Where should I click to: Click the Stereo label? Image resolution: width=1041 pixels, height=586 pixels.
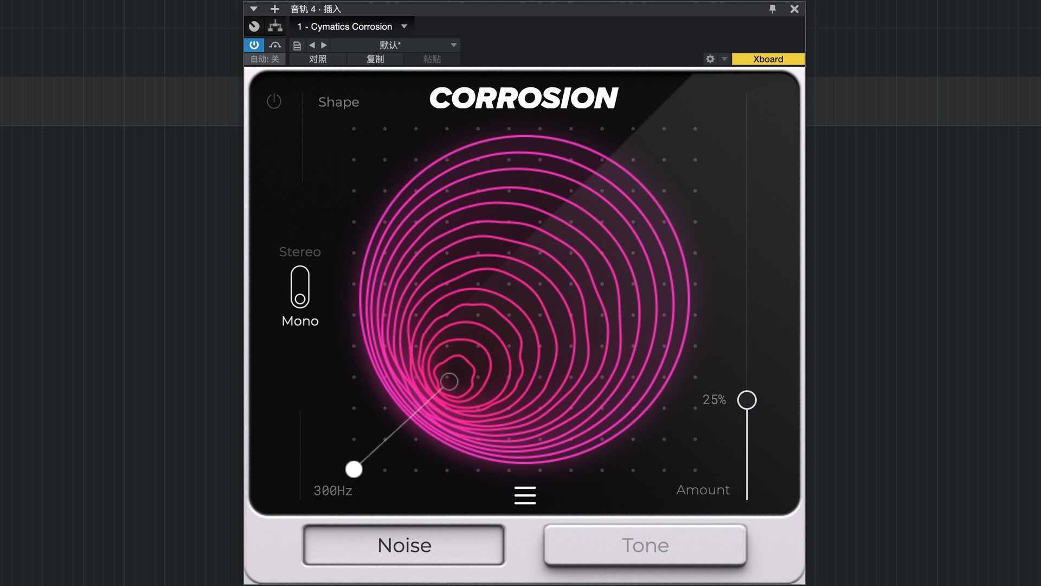coord(300,252)
